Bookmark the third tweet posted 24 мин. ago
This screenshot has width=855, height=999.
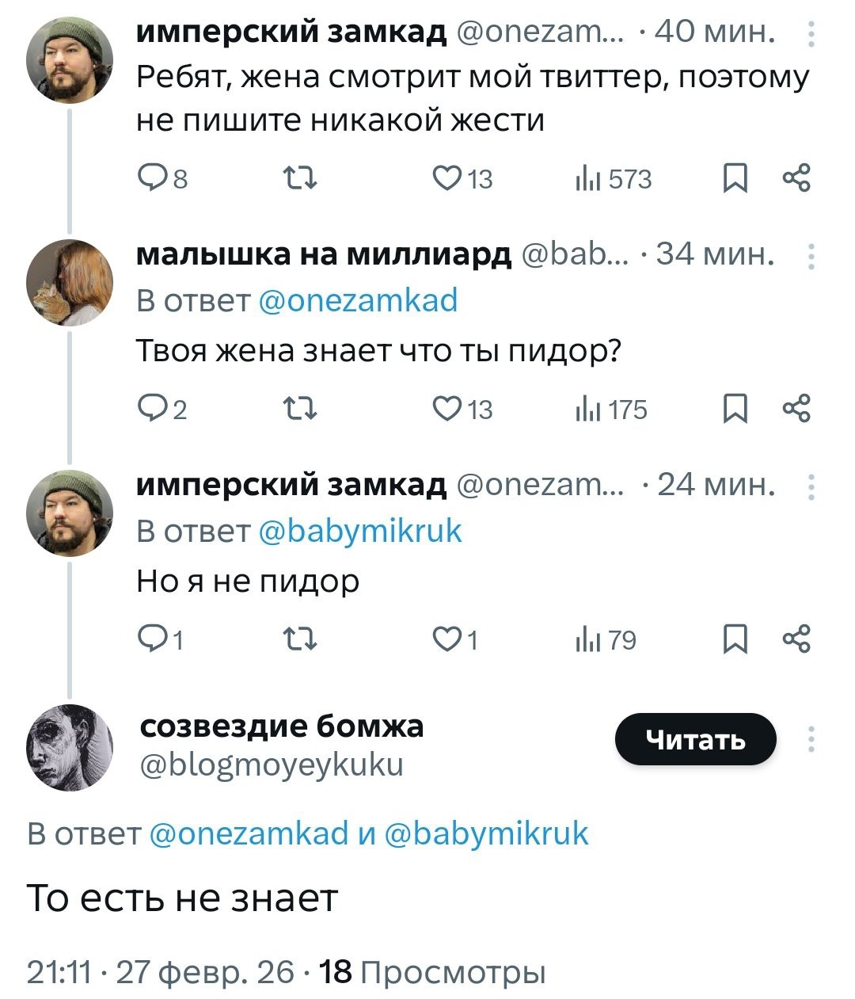pos(735,640)
